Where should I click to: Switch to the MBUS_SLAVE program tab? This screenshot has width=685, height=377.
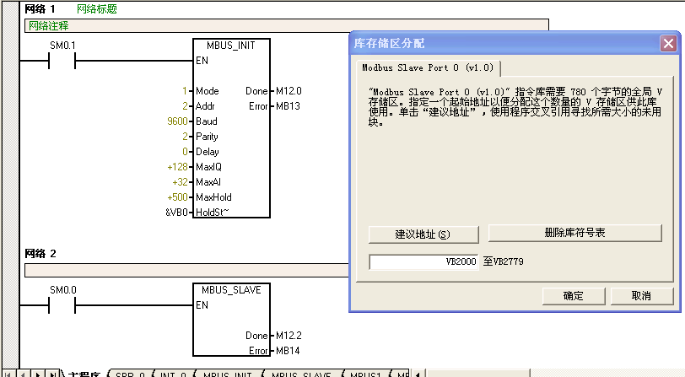click(x=301, y=374)
